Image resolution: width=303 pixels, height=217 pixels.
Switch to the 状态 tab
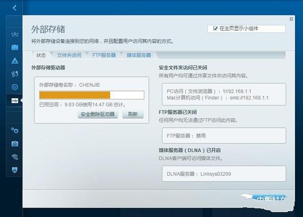(x=41, y=55)
